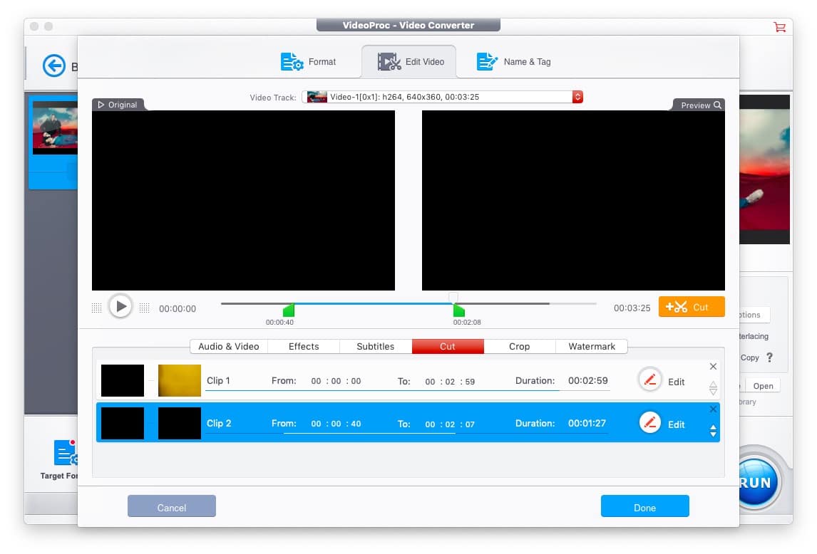Click Clip 1 reorder up/down arrows

pos(714,388)
